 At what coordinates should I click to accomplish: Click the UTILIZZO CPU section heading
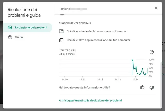tap(68, 50)
